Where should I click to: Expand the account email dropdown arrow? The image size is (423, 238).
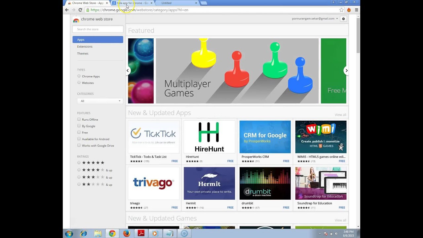coord(337,19)
